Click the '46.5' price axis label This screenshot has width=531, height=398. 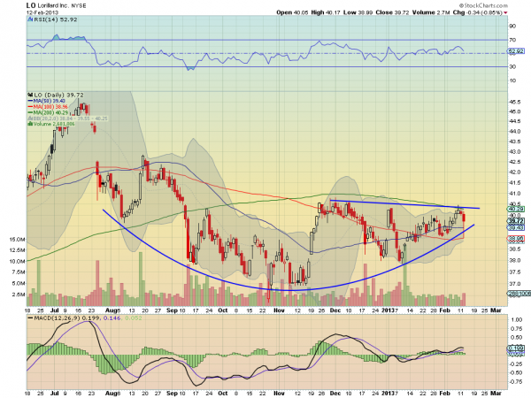coord(515,102)
